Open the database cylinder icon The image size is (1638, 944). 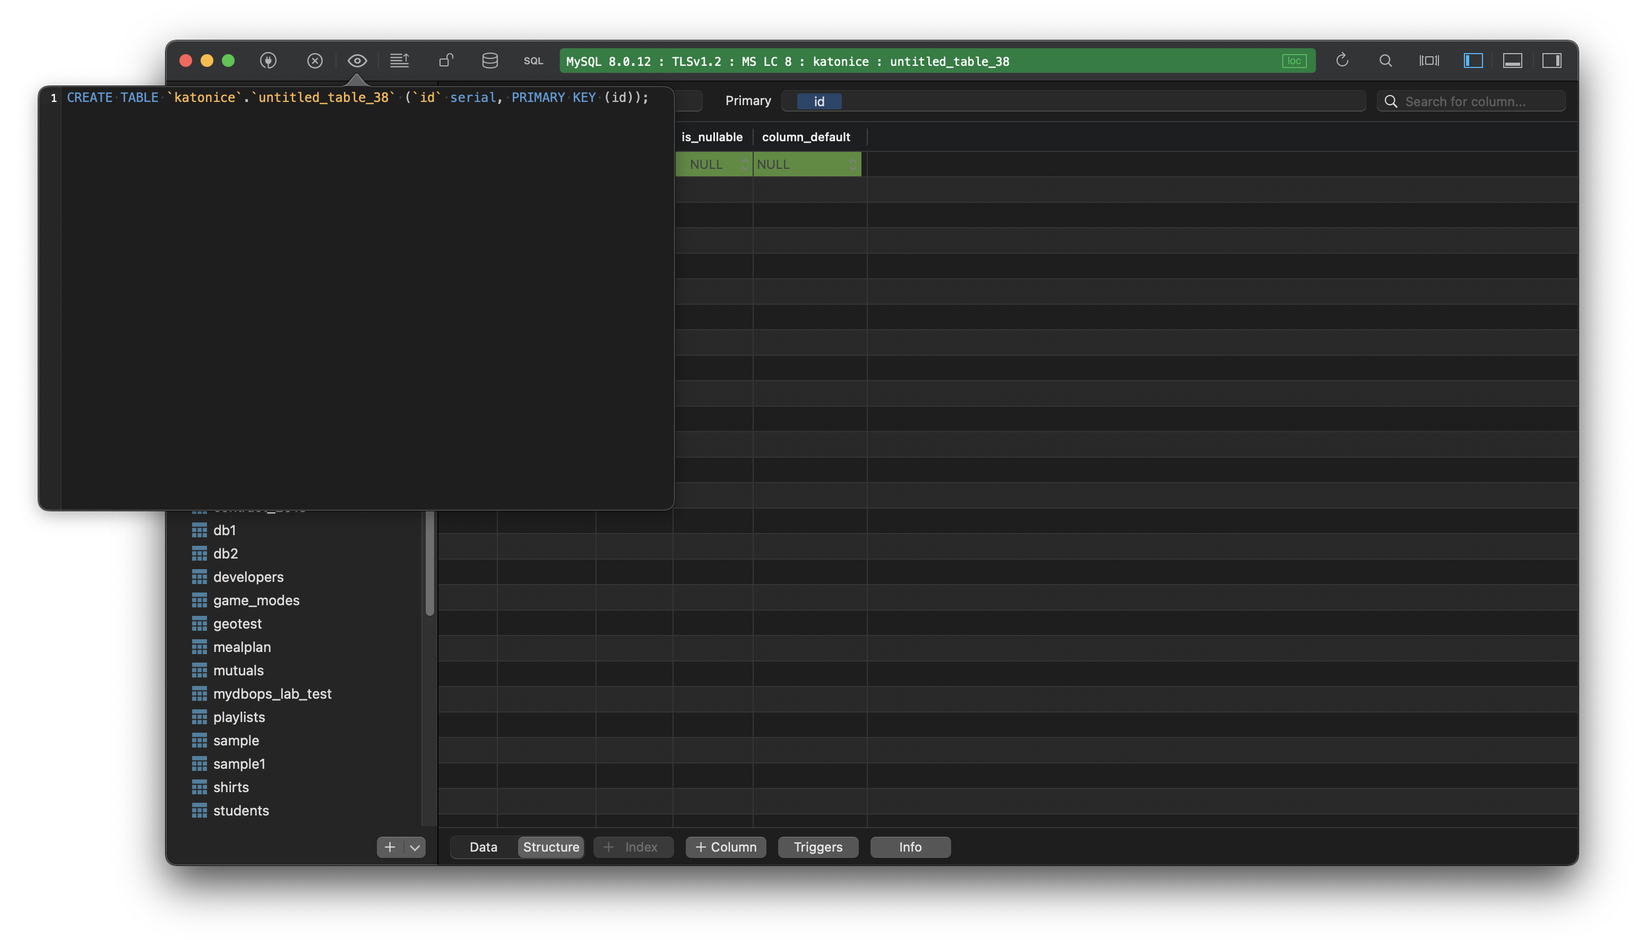(490, 61)
